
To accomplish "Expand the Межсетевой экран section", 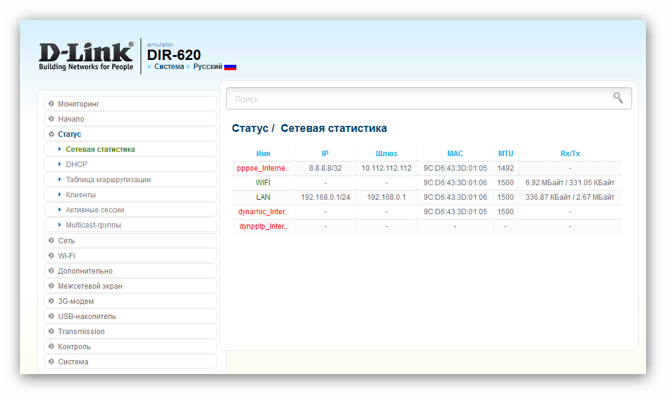I will coord(90,286).
